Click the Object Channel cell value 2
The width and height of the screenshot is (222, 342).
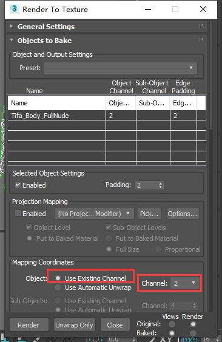(121, 116)
